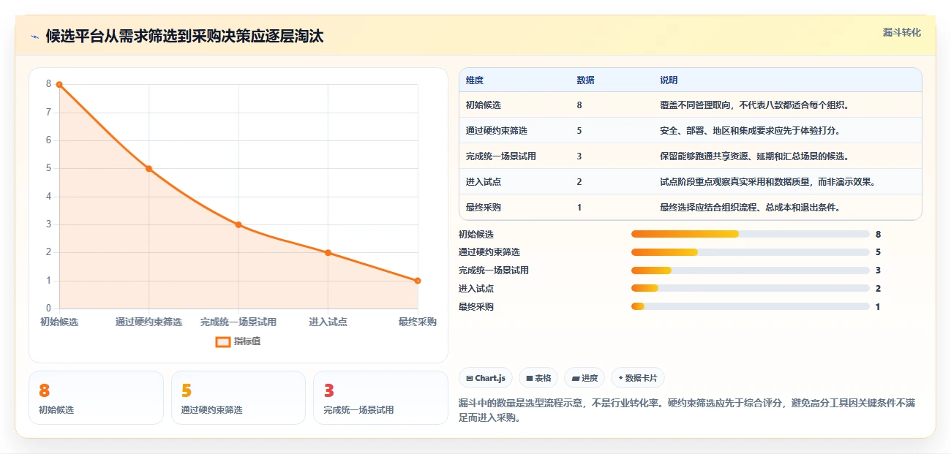Click the 表格 tag chip
The image size is (951, 454).
point(538,378)
